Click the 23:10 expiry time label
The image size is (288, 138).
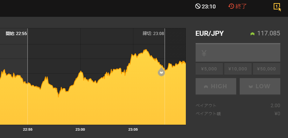pos(209,7)
